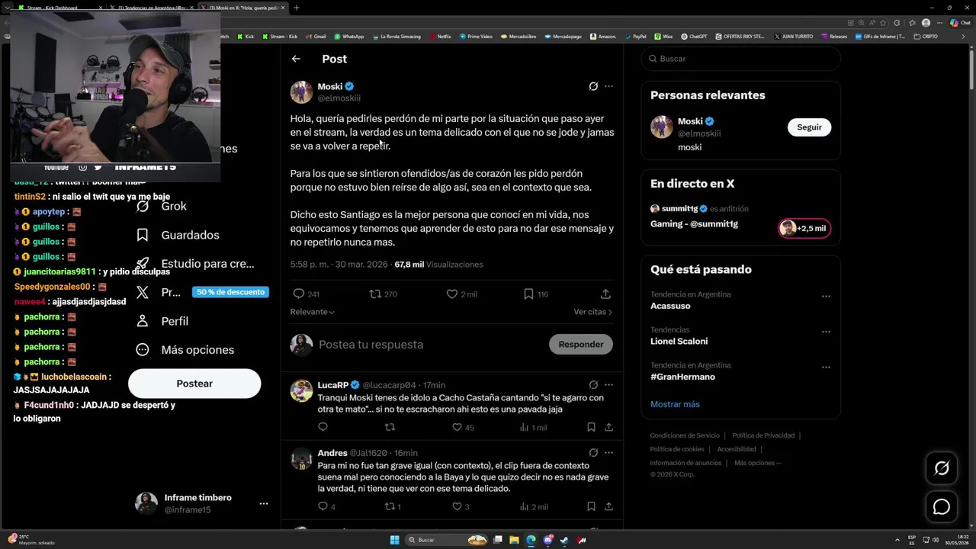Open the Lionel Scaloni trend

[679, 342]
